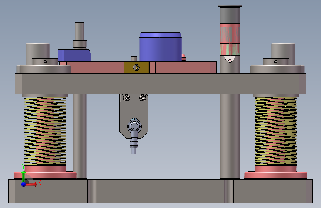Image resolution: width=321 pixels, height=208 pixels.
Task: Click the 'Y' axis label
Action: pos(23,167)
